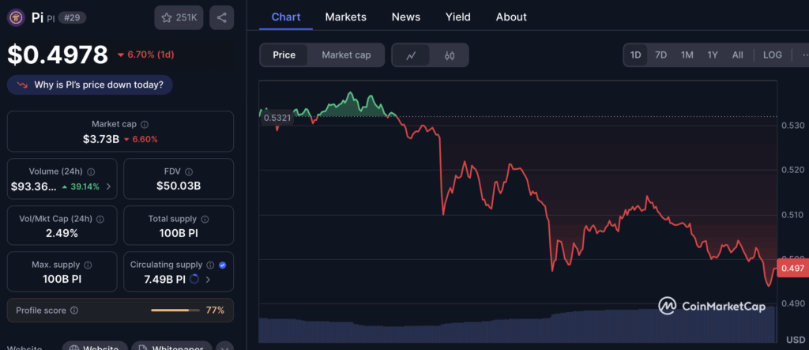Click the Max. supply info icon

(88, 265)
